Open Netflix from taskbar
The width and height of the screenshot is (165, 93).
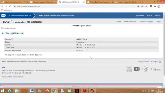tap(77, 91)
